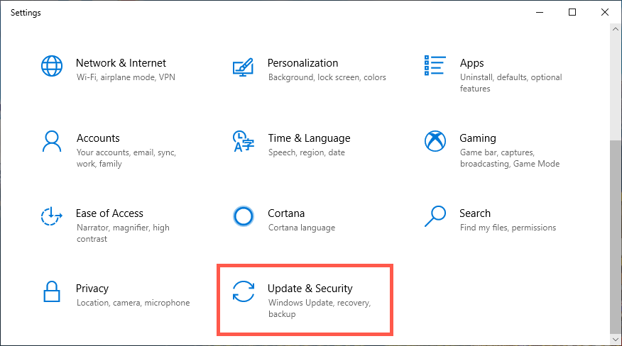Click the Update & Security arrows icon

click(244, 291)
